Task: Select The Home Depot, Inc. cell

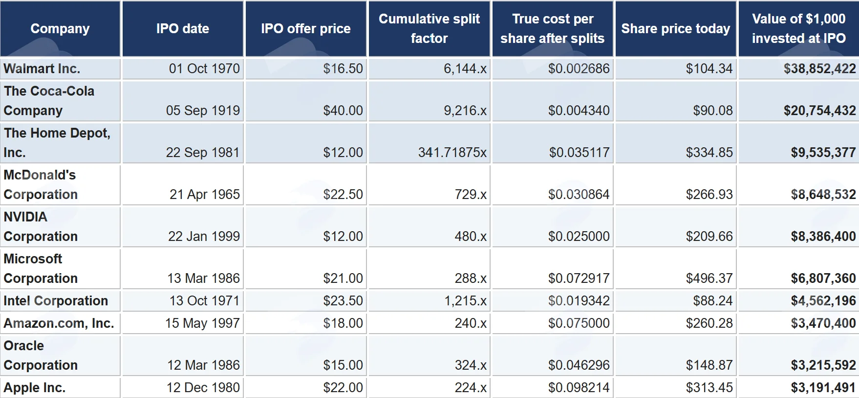Action: 60,143
